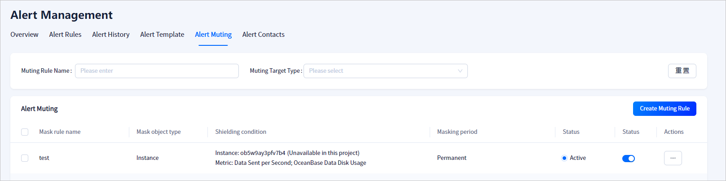Screen dimensions: 726x181
Task: Click the Mask object type column header
Action: pos(158,132)
